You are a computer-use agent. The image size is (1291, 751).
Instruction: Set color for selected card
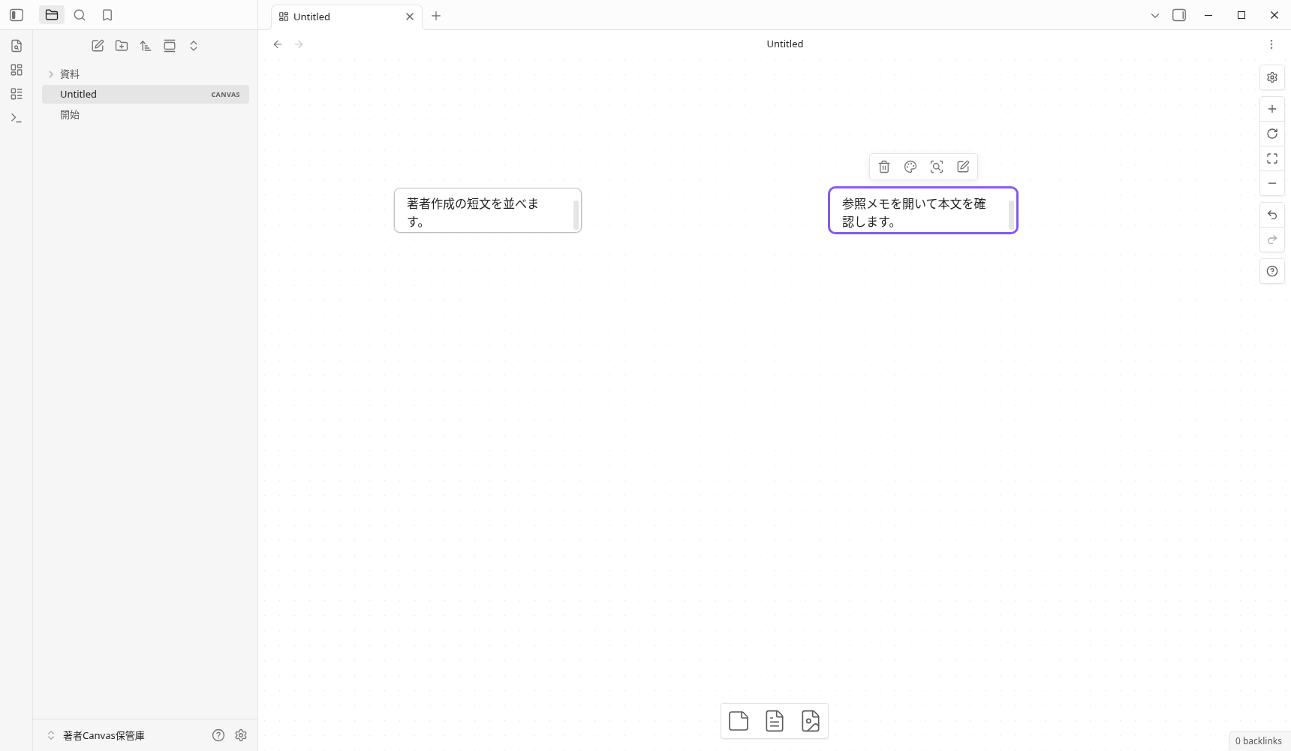tap(910, 167)
